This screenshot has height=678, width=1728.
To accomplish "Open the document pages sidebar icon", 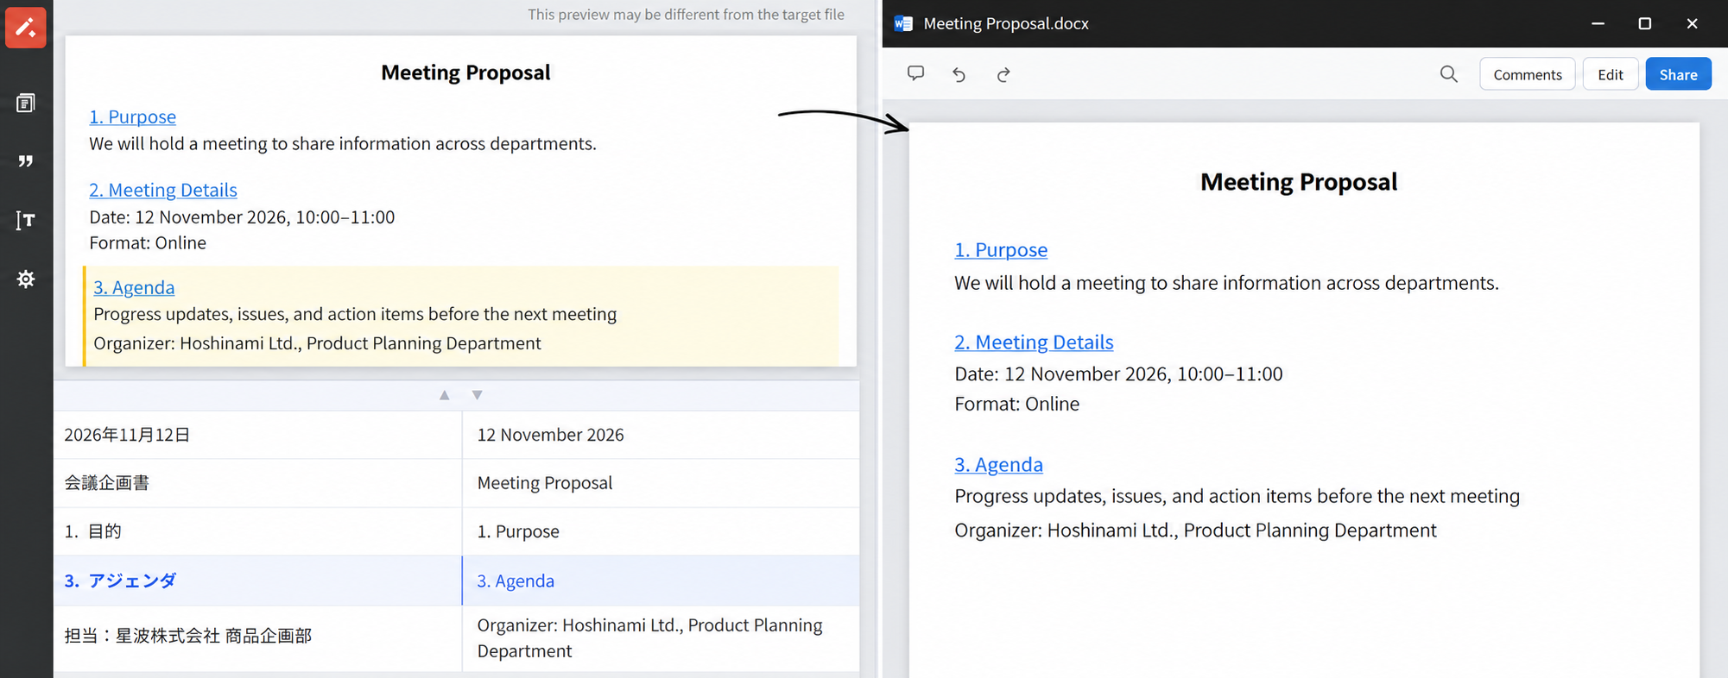I will click(26, 104).
